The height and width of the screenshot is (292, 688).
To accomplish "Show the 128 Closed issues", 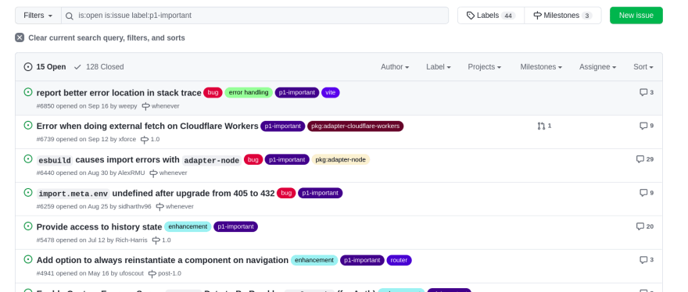I will (99, 66).
